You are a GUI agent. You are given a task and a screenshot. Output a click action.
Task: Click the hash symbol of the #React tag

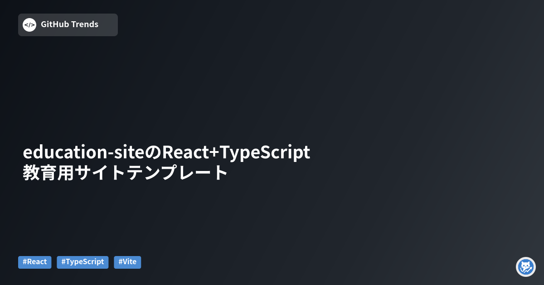[x=24, y=262]
